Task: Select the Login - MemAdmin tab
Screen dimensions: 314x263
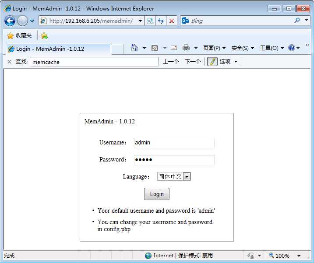Action: tap(58, 49)
